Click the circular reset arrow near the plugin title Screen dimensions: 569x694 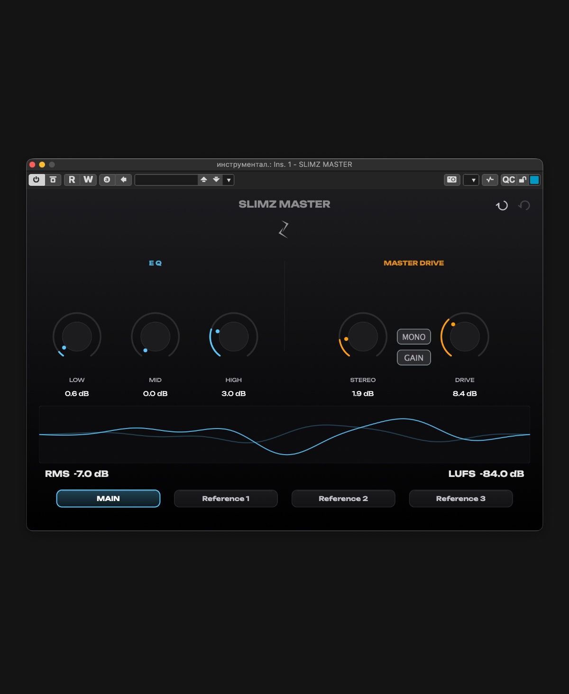[x=502, y=205]
